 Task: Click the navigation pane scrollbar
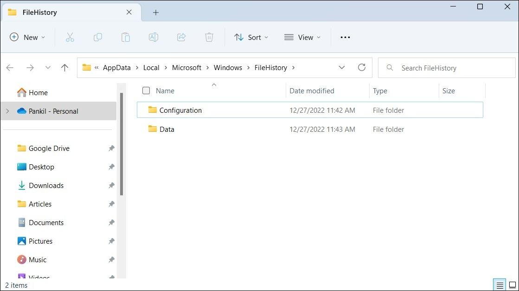[x=122, y=144]
